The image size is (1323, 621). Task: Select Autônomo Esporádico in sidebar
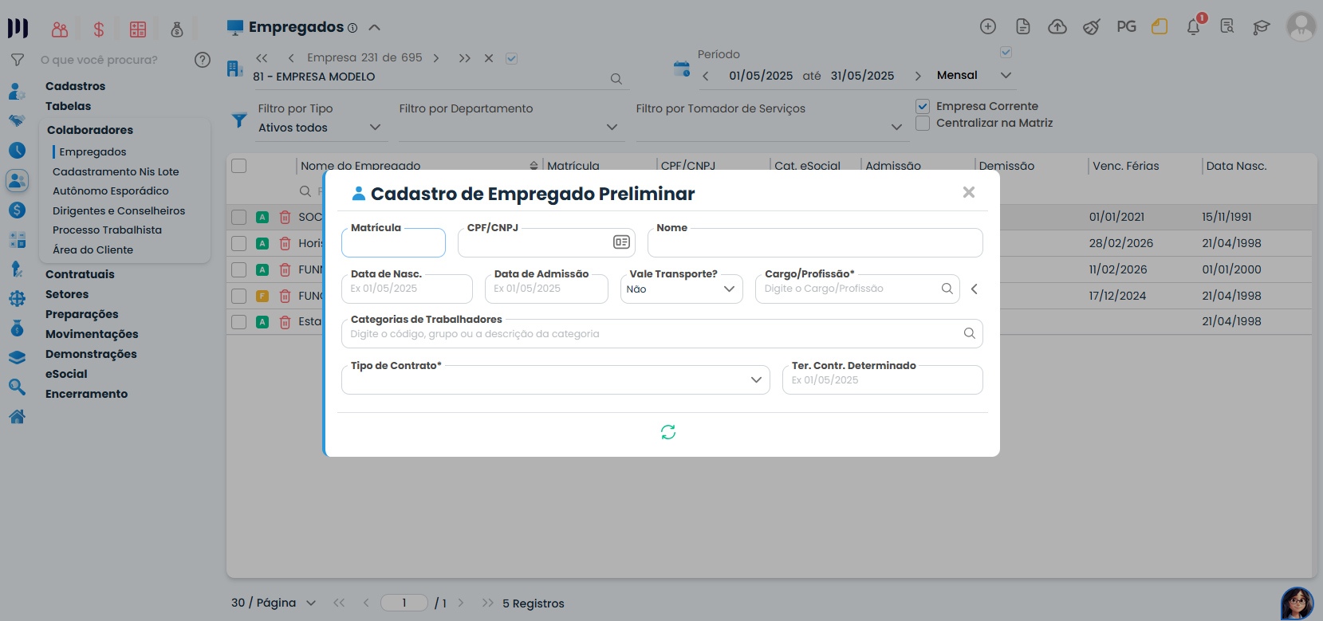pyautogui.click(x=111, y=191)
